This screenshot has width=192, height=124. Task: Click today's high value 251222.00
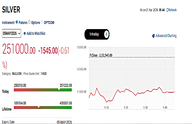66,85
